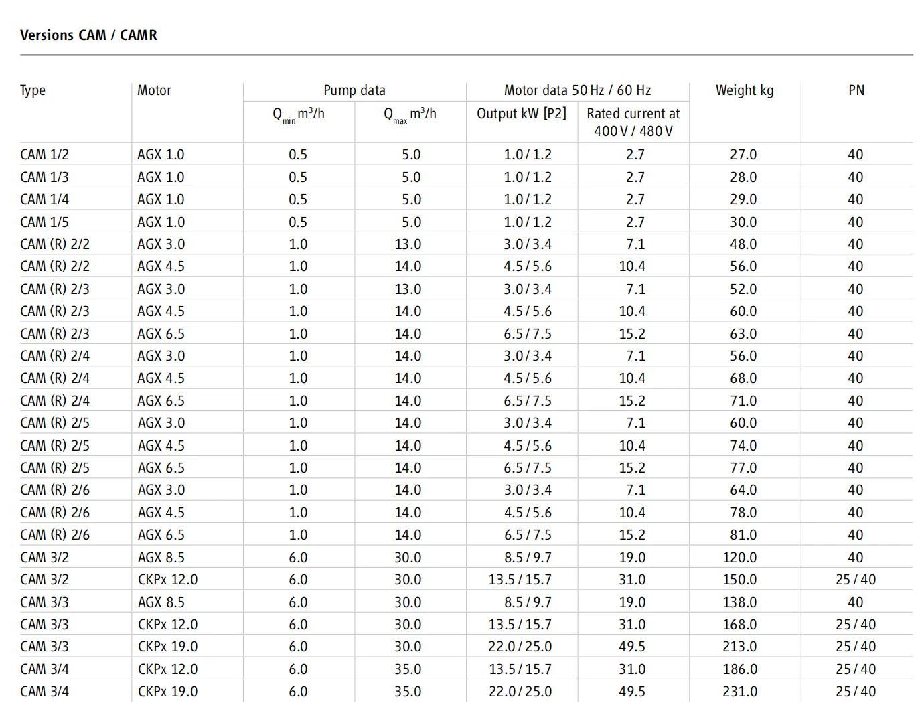Click the Qmax m³/h subheader
Viewport: 924px width, 725px height.
coord(410,114)
